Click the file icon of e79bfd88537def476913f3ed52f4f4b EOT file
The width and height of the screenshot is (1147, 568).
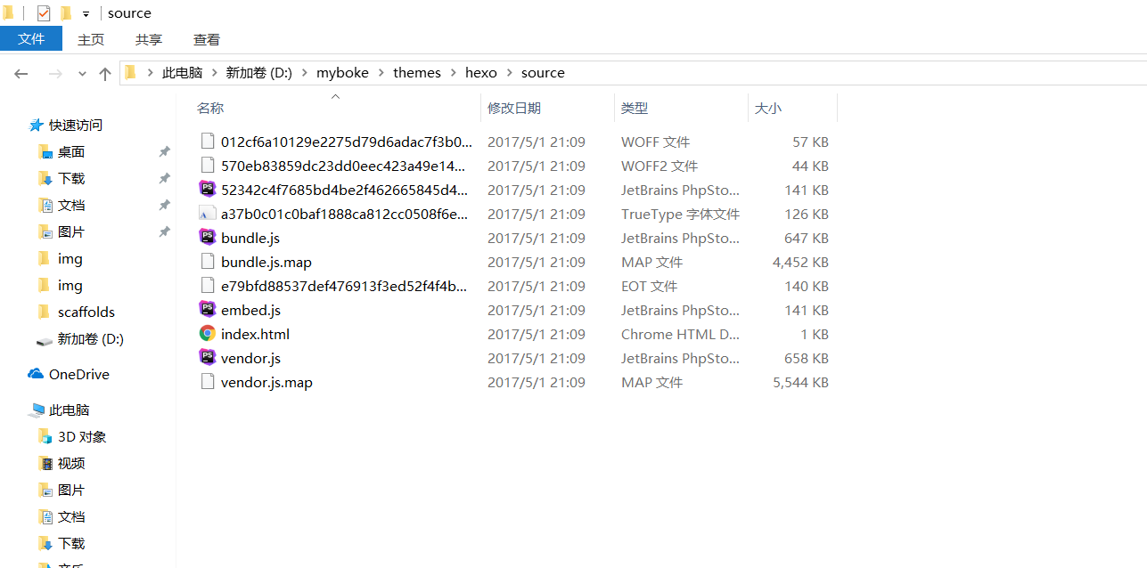tap(208, 286)
